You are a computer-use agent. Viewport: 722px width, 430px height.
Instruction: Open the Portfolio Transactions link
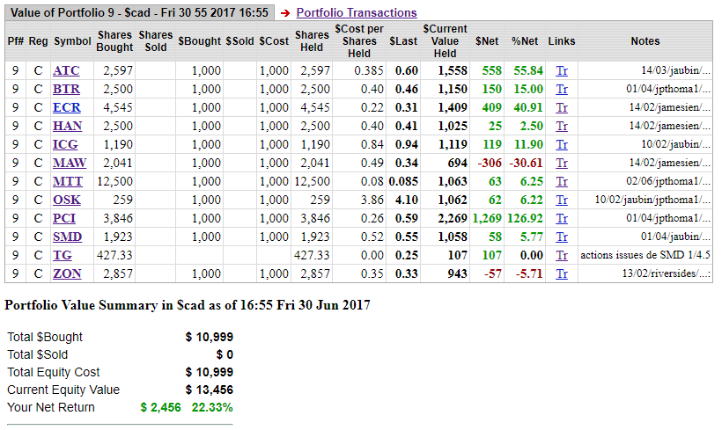tap(356, 12)
